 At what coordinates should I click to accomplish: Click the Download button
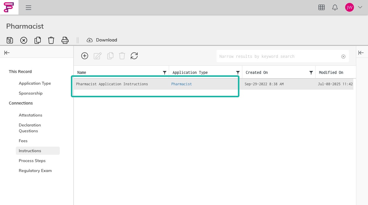[102, 40]
